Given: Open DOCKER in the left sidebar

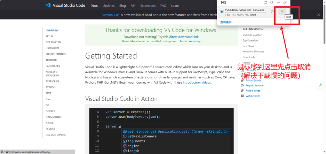Looking at the screenshot, I should (50, 111).
